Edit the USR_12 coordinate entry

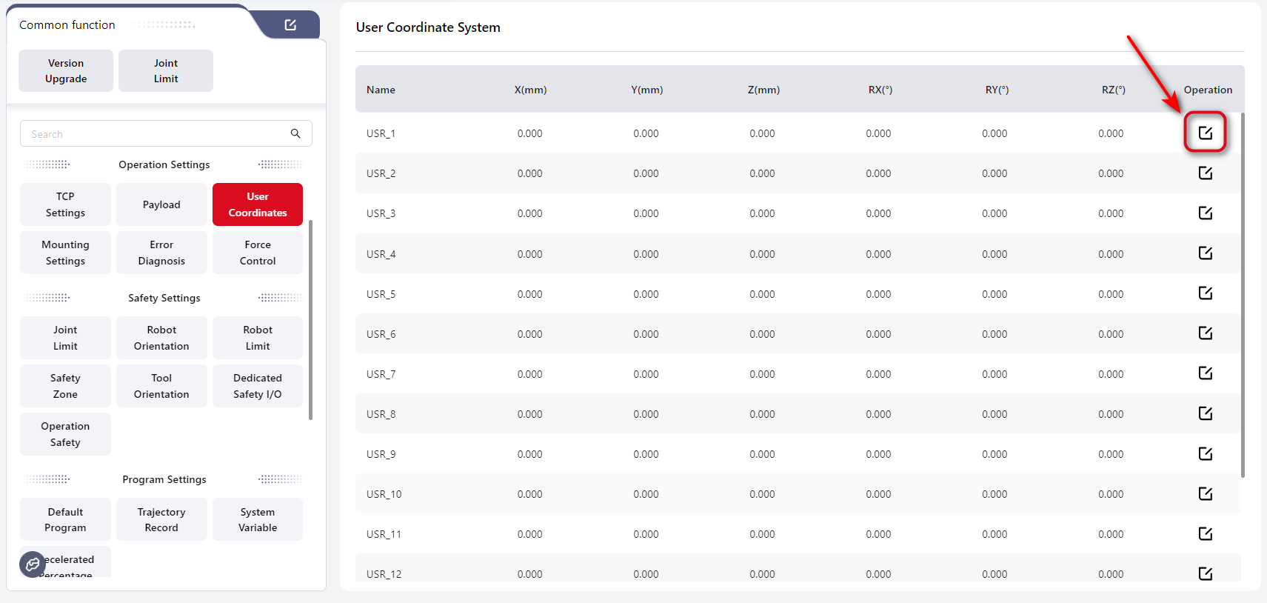tap(1205, 573)
